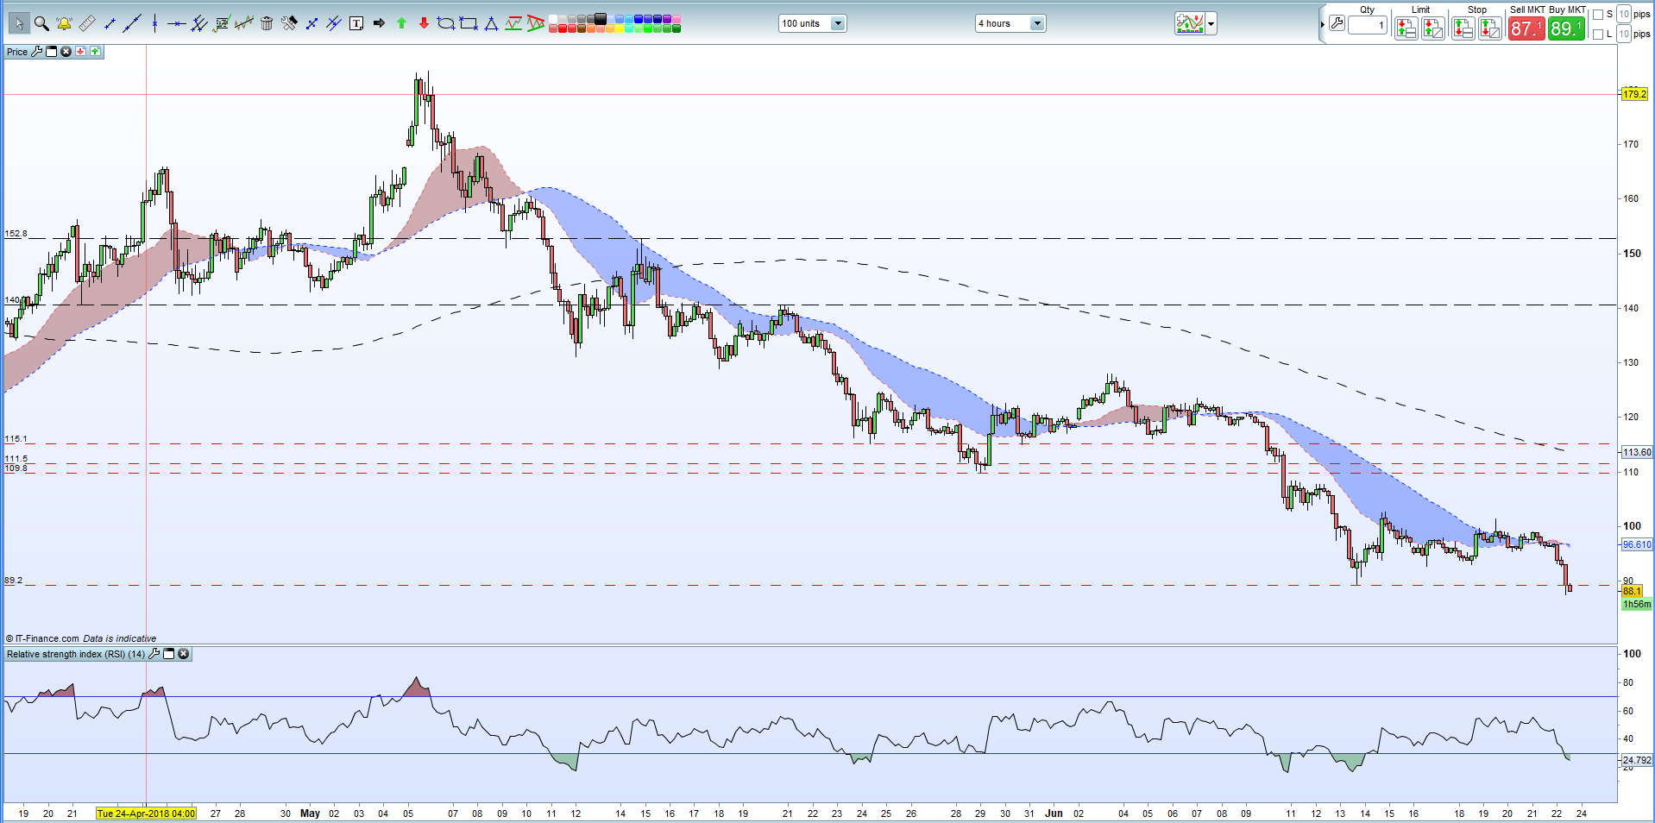The width and height of the screenshot is (1655, 823).
Task: Click the L pips value field
Action: coord(1624,34)
